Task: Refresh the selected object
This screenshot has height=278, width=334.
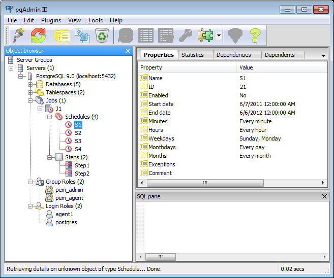Action: (38, 35)
